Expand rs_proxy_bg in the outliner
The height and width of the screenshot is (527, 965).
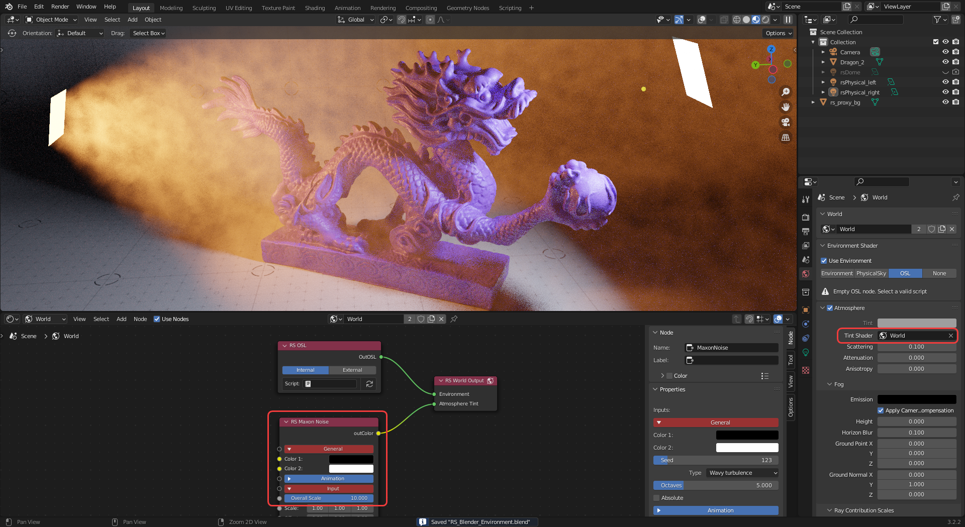click(813, 102)
